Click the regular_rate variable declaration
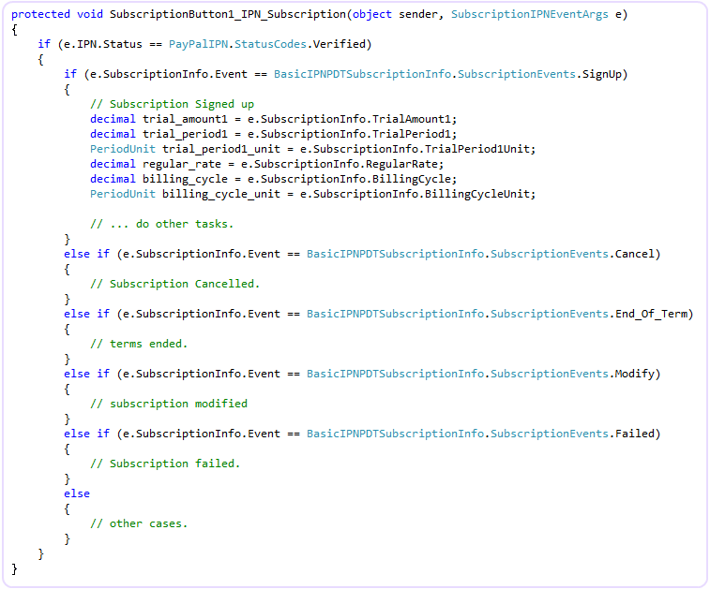 point(182,164)
